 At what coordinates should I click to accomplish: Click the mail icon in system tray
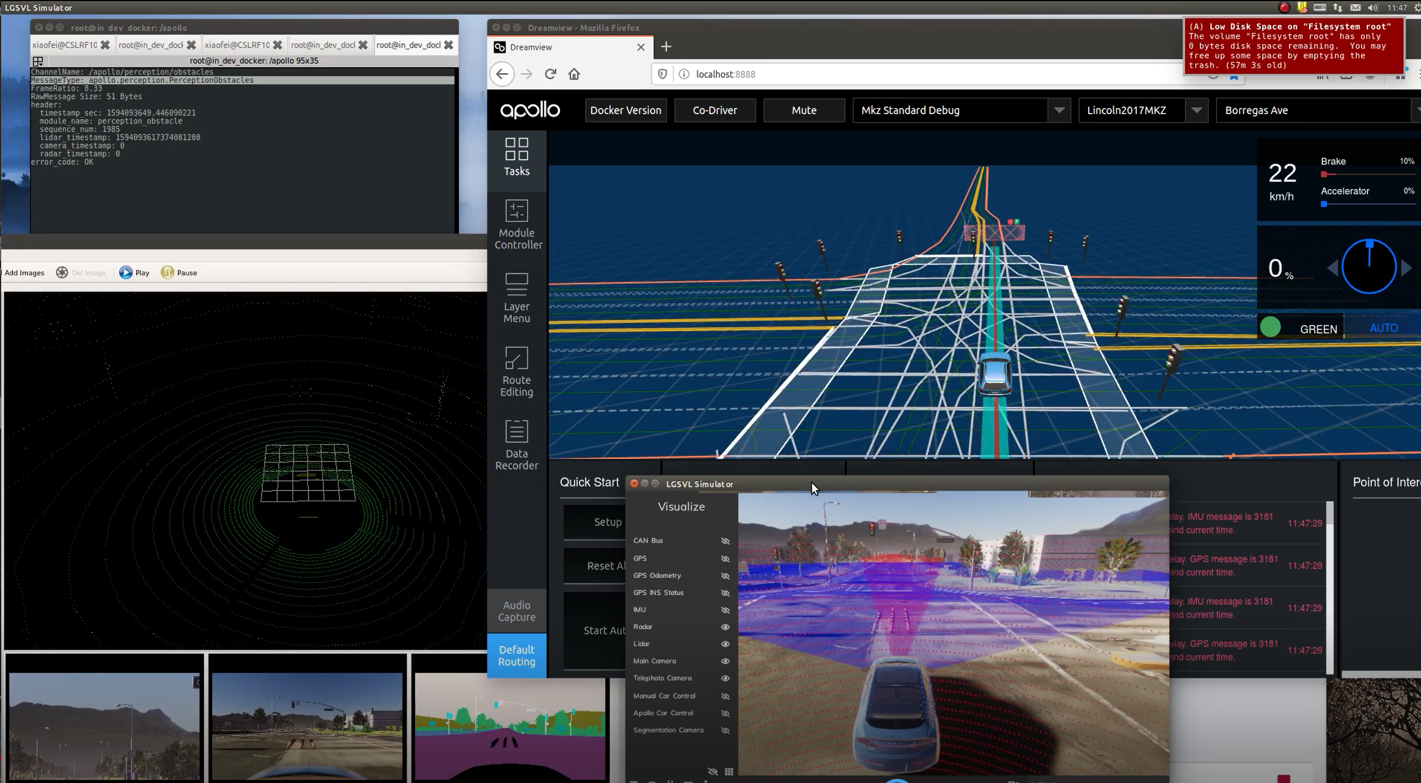click(x=1355, y=8)
